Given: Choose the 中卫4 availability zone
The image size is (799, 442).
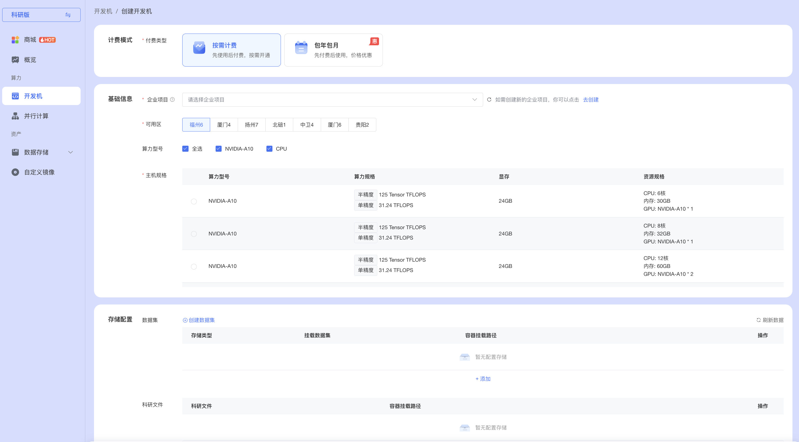Looking at the screenshot, I should coord(307,124).
